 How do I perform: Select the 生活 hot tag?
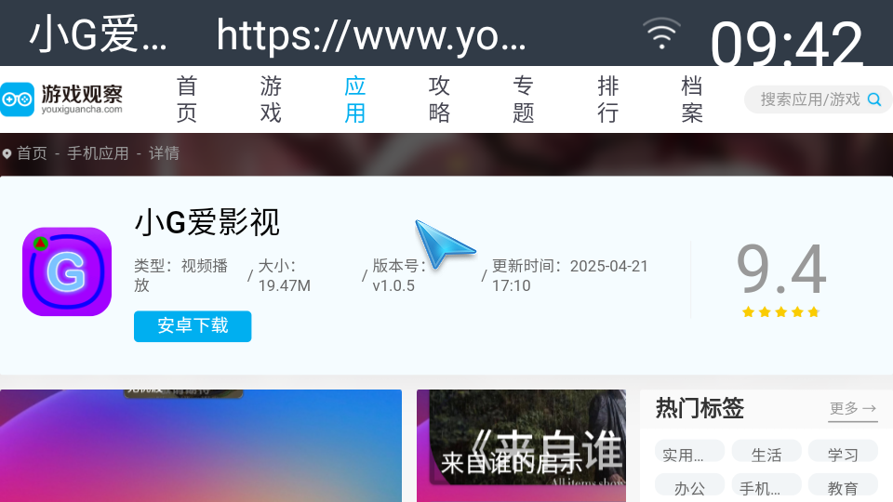[x=766, y=453]
